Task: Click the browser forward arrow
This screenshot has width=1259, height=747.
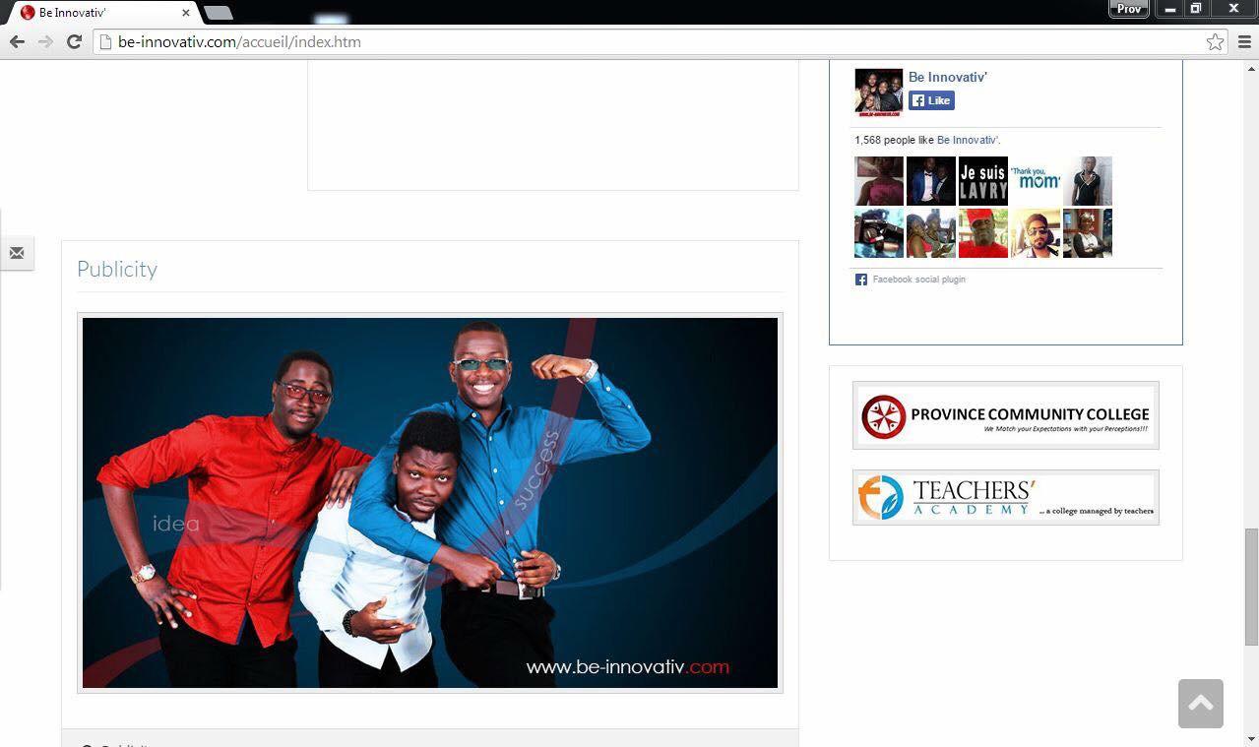Action: click(45, 41)
